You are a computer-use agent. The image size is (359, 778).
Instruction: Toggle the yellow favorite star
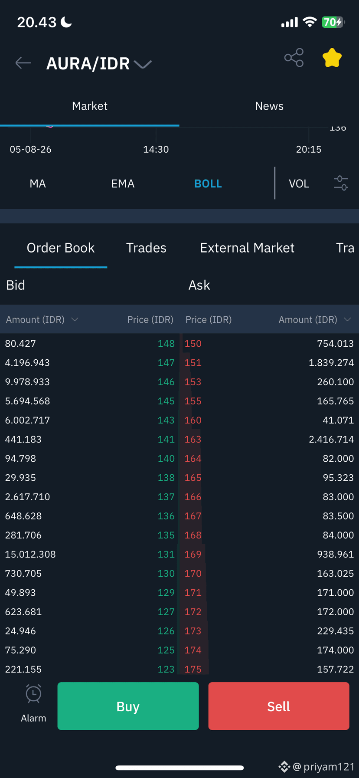[x=332, y=58]
